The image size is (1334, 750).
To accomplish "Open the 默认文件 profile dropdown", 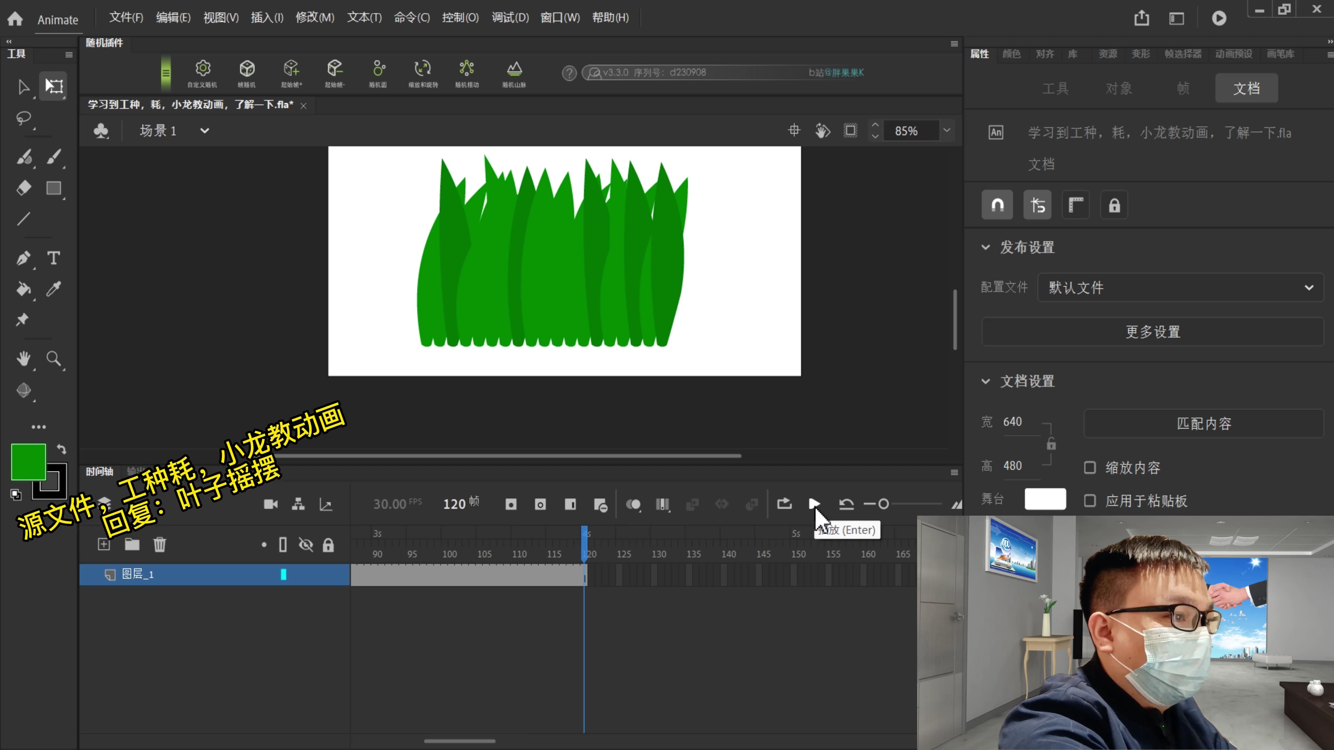I will click(x=1180, y=288).
